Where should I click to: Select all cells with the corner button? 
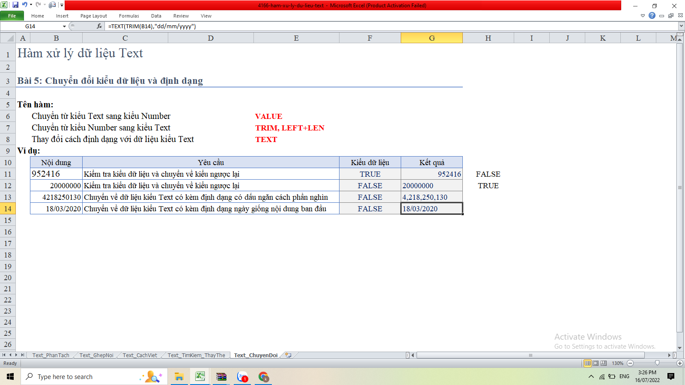click(8, 38)
